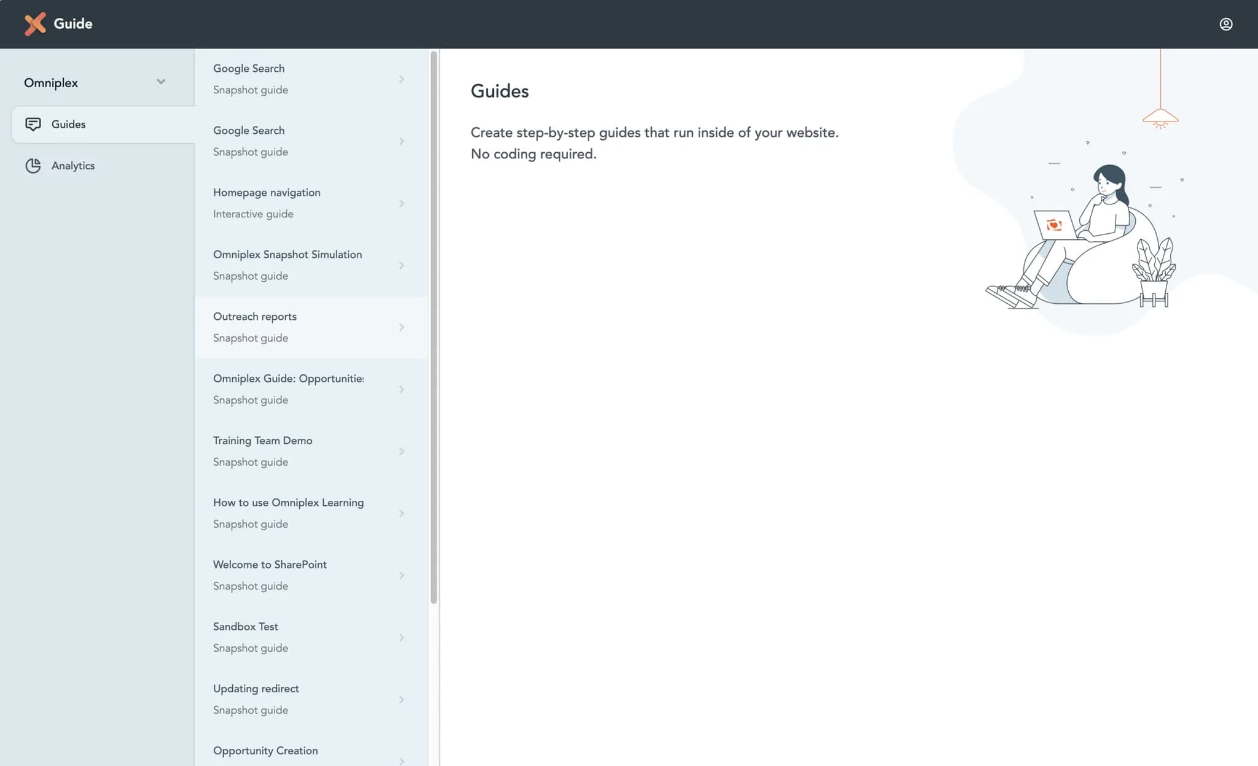This screenshot has width=1258, height=766.
Task: Select the Homepage navigation guide title
Action: (x=267, y=192)
